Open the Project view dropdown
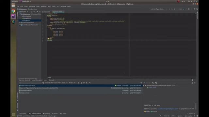This screenshot has width=209, height=117. (24, 12)
